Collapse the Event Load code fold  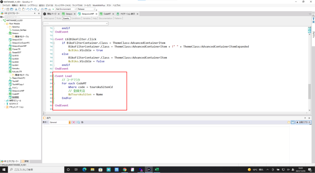pyautogui.click(x=54, y=76)
